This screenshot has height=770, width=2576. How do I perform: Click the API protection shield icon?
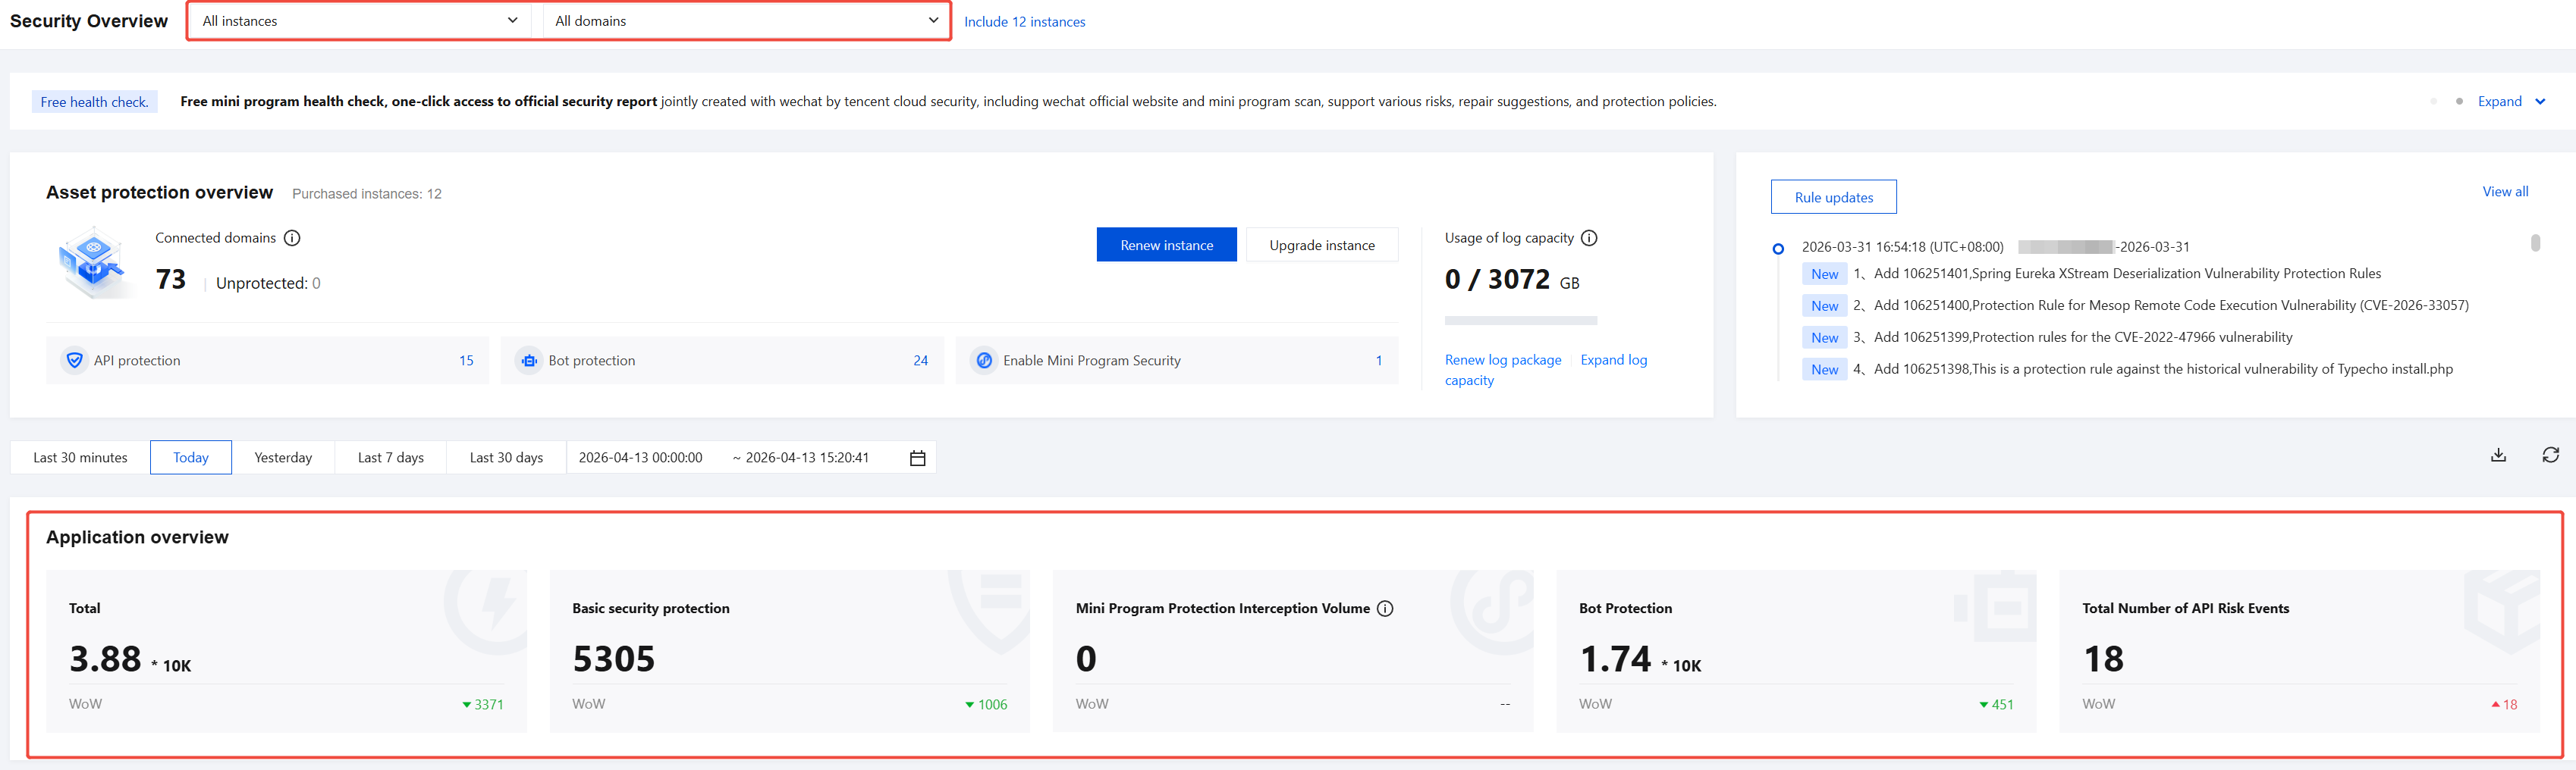(74, 361)
